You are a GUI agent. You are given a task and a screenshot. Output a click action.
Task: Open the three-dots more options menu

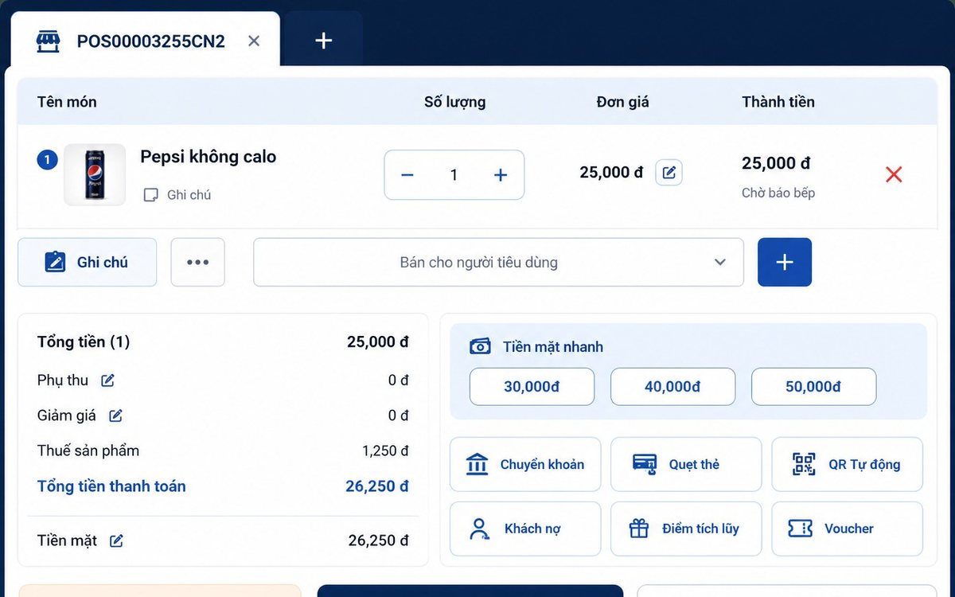coord(197,262)
